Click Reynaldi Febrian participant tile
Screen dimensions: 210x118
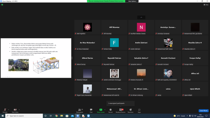coord(114,58)
